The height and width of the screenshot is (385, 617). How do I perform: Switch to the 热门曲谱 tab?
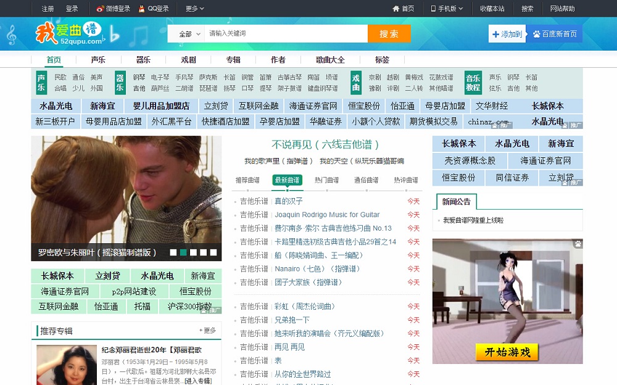coord(326,180)
